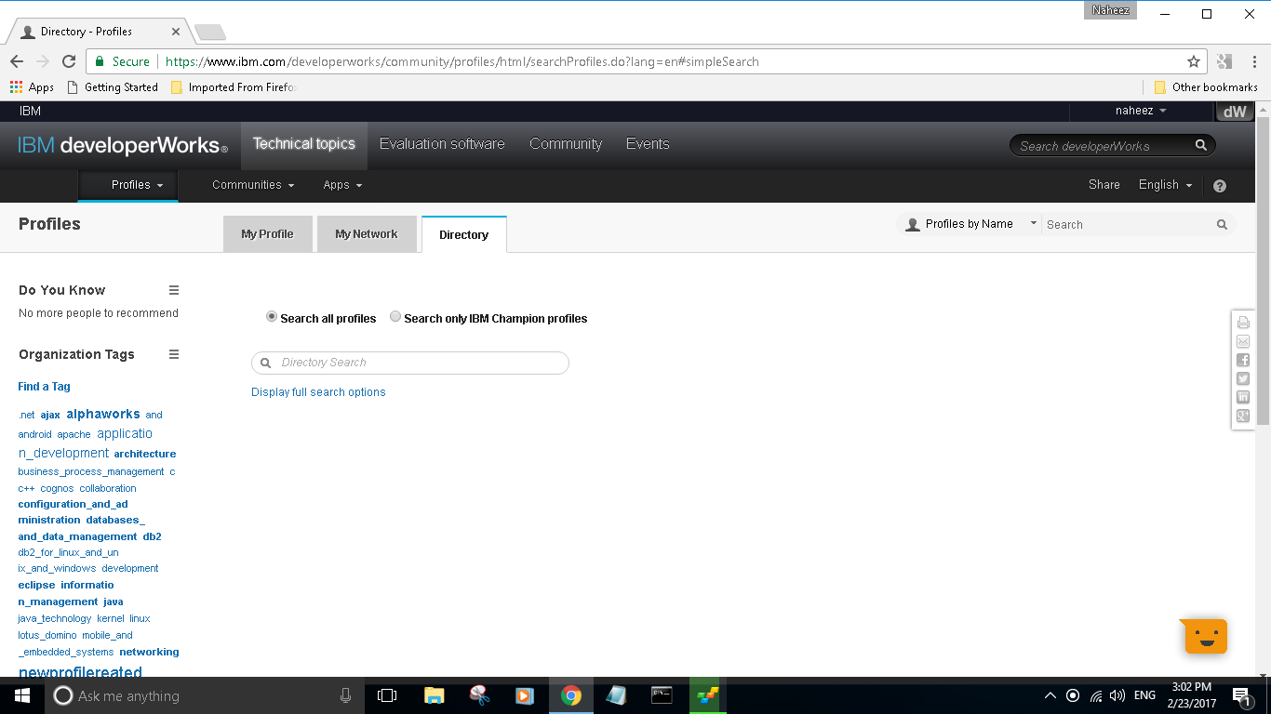Open File Explorer from taskbar
The width and height of the screenshot is (1271, 714).
(x=434, y=695)
